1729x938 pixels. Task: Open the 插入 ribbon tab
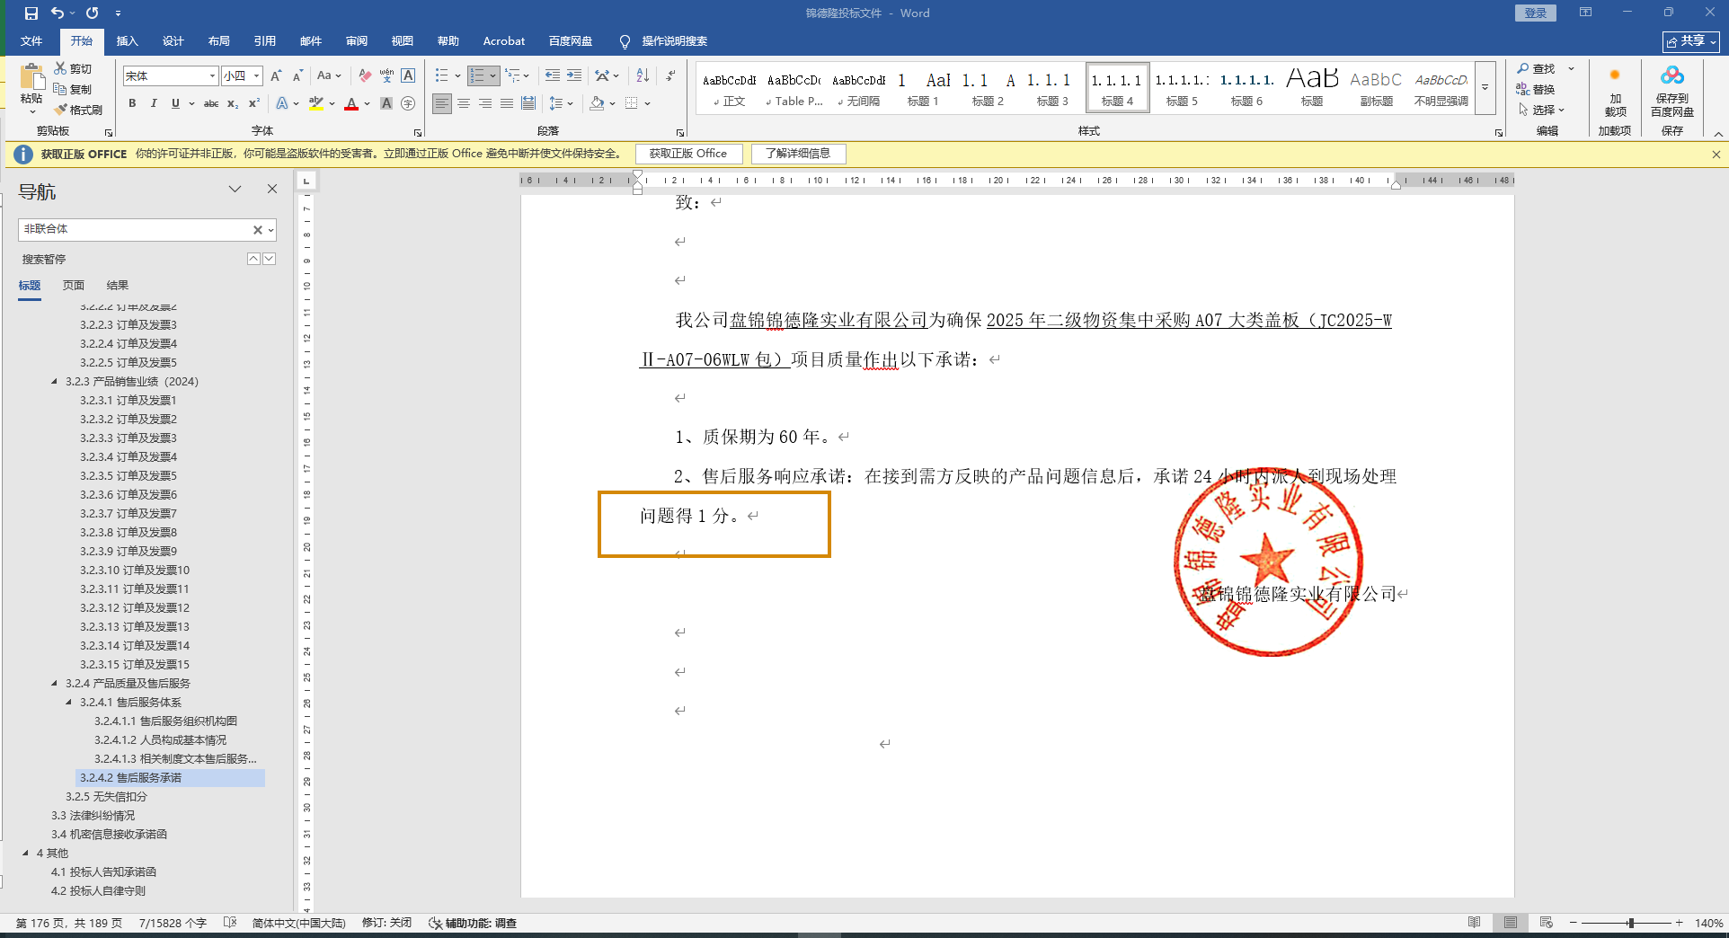pyautogui.click(x=127, y=41)
